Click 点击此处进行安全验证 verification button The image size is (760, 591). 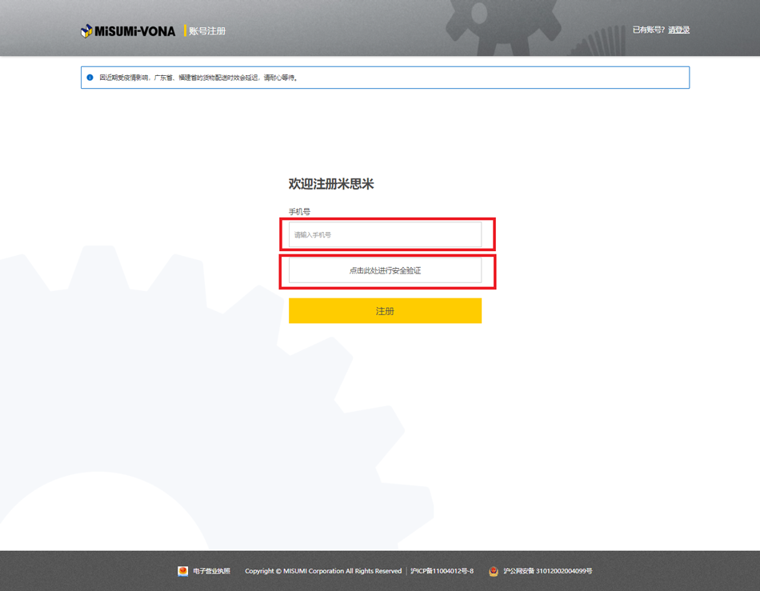point(385,270)
